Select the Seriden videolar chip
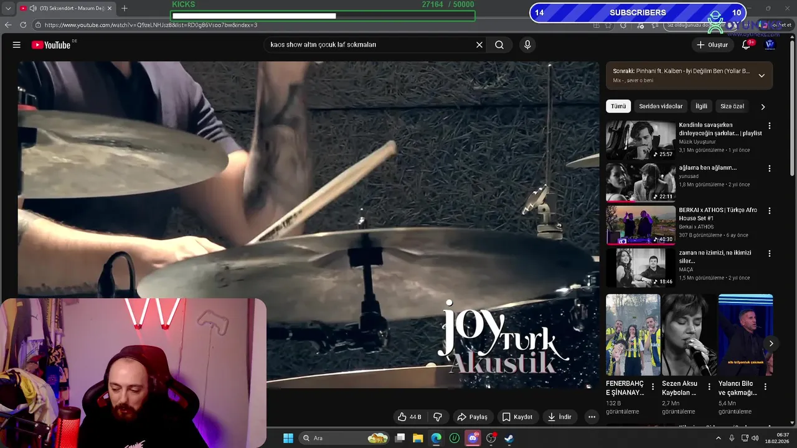Viewport: 797px width, 448px height. [661, 106]
